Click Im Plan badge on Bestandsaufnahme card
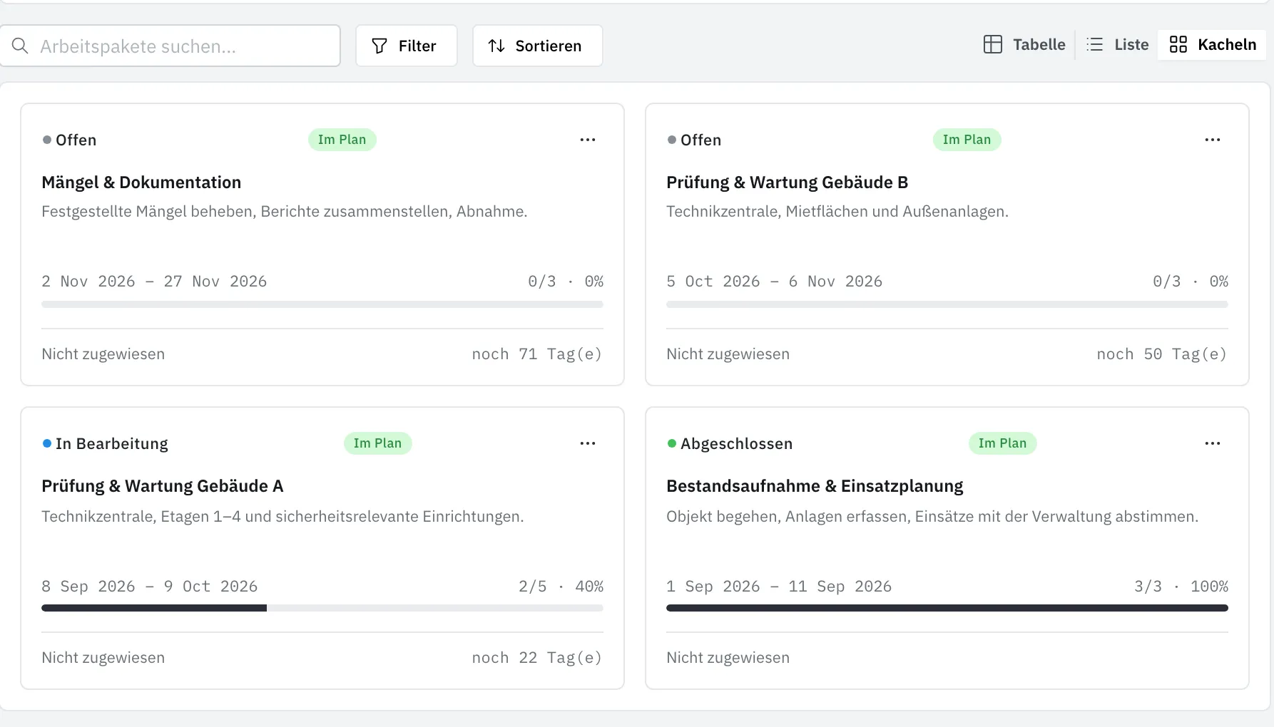The height and width of the screenshot is (727, 1274). click(1003, 443)
